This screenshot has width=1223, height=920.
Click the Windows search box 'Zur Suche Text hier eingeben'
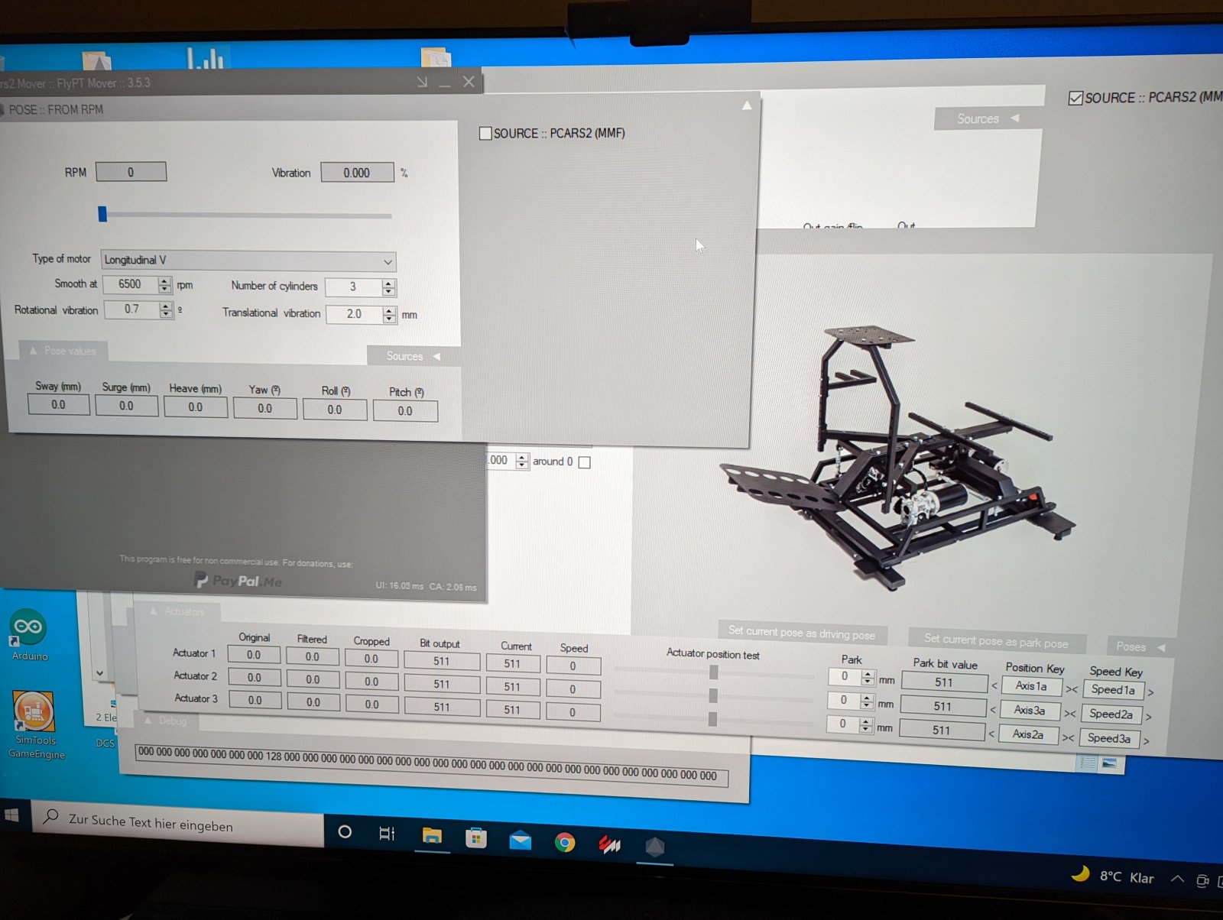[180, 824]
